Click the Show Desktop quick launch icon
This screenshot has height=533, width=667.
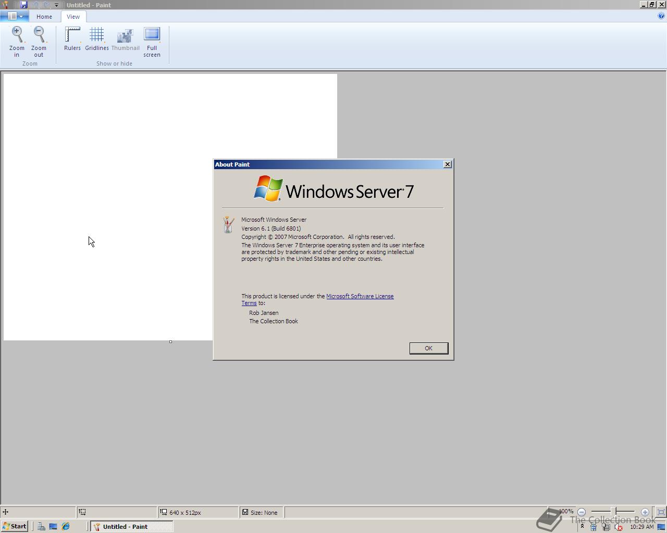53,527
